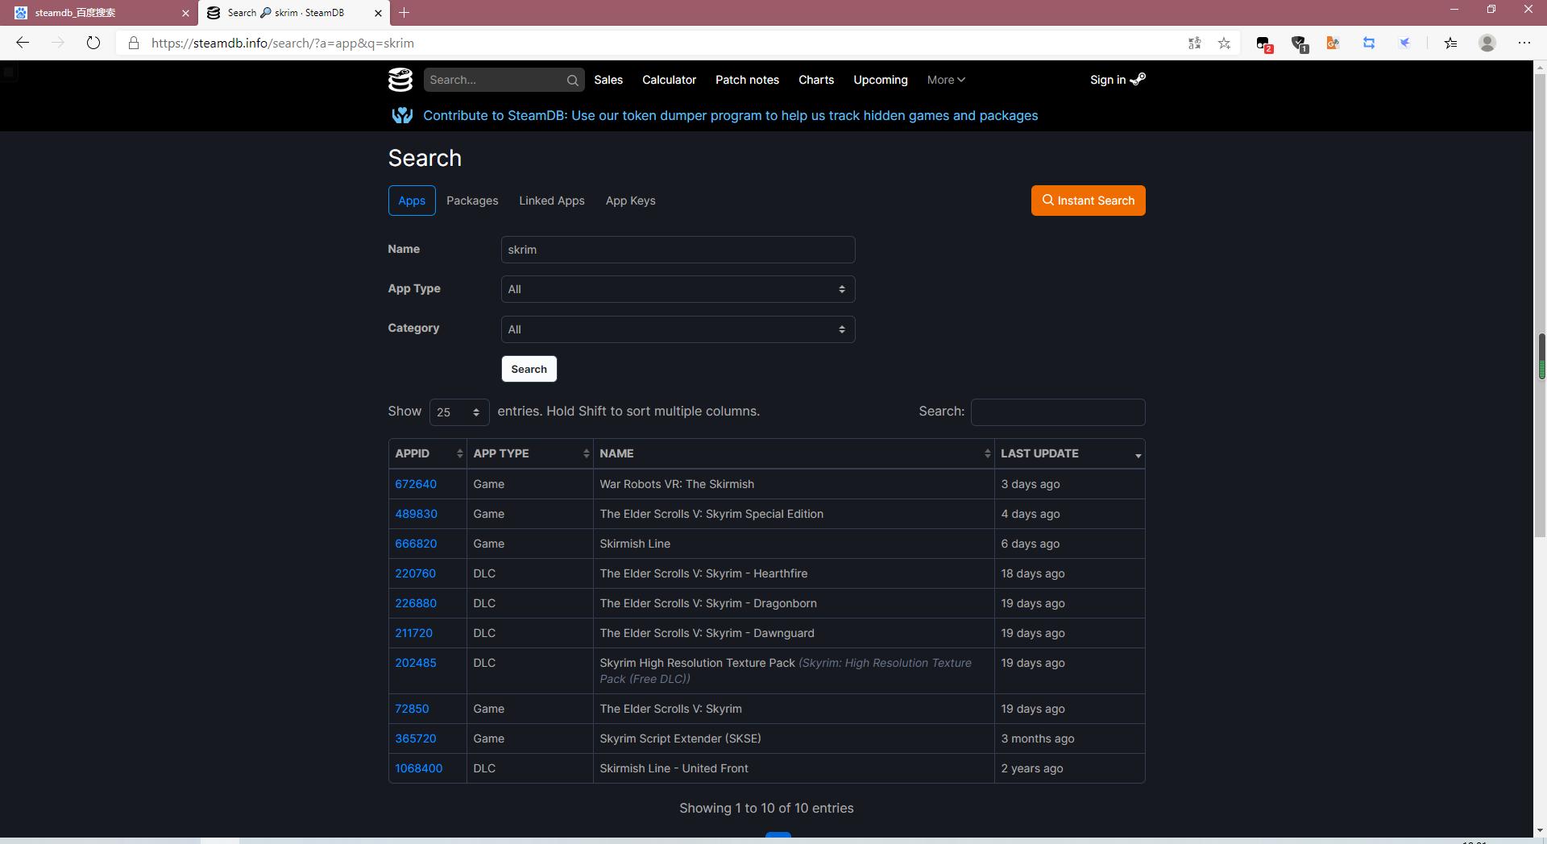Viewport: 1547px width, 844px height.
Task: Click 'Showing 1 to 10 of 10 entries'
Action: (766, 808)
